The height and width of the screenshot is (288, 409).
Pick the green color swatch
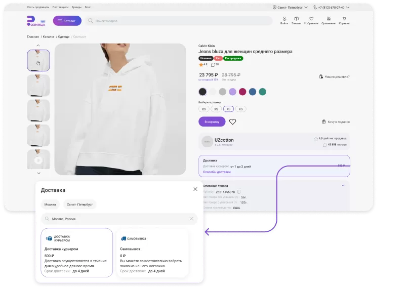(262, 92)
